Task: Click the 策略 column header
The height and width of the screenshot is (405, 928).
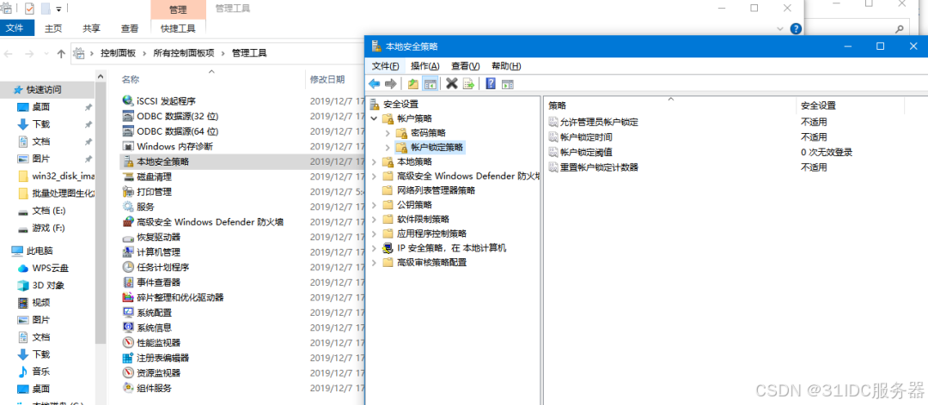Action: (x=559, y=106)
